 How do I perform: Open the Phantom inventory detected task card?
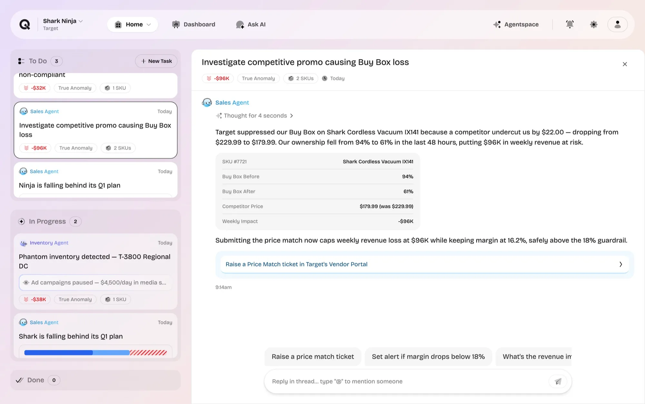pos(95,272)
